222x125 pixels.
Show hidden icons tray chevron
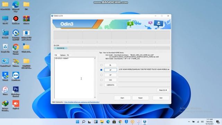[x=189, y=122]
